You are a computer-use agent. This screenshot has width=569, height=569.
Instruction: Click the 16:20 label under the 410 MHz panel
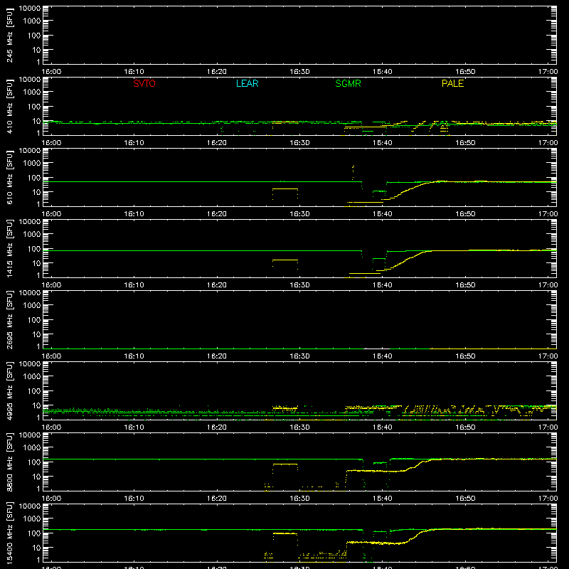click(x=217, y=143)
